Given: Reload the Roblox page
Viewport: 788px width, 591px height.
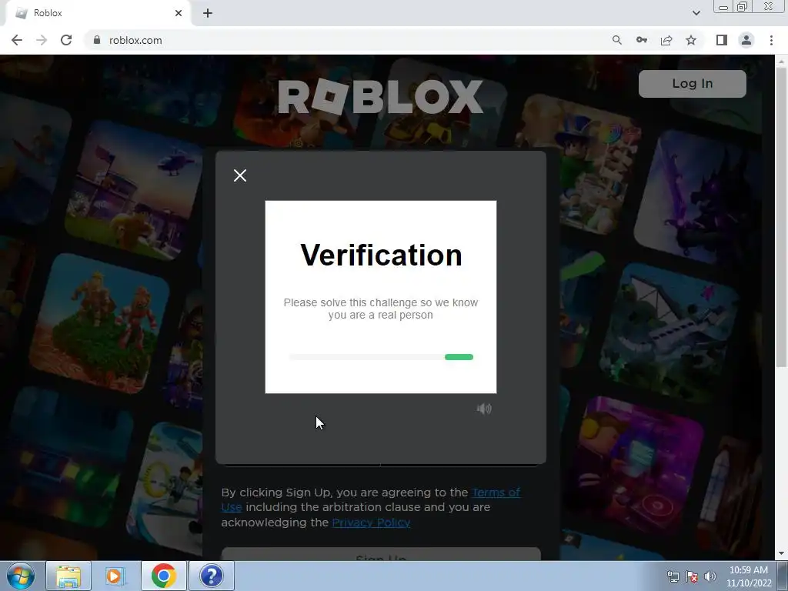Looking at the screenshot, I should tap(66, 40).
